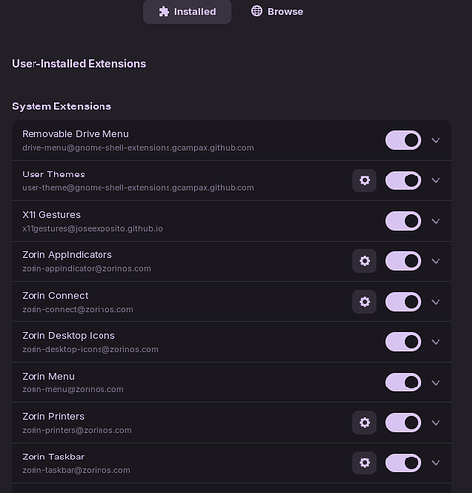Turn off Zorin Desktop Icons switch

point(403,342)
